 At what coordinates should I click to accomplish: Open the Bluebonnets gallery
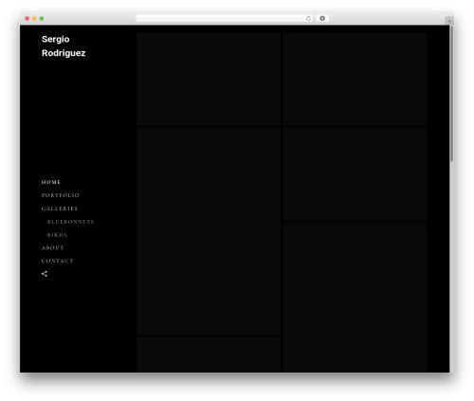coord(70,222)
